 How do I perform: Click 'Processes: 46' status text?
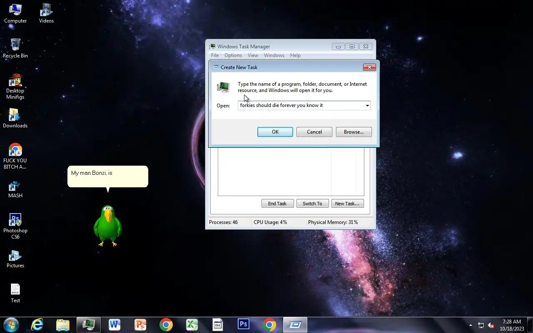[223, 222]
